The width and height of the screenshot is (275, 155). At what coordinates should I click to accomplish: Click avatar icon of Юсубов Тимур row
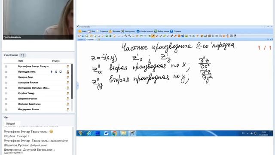click(68, 93)
